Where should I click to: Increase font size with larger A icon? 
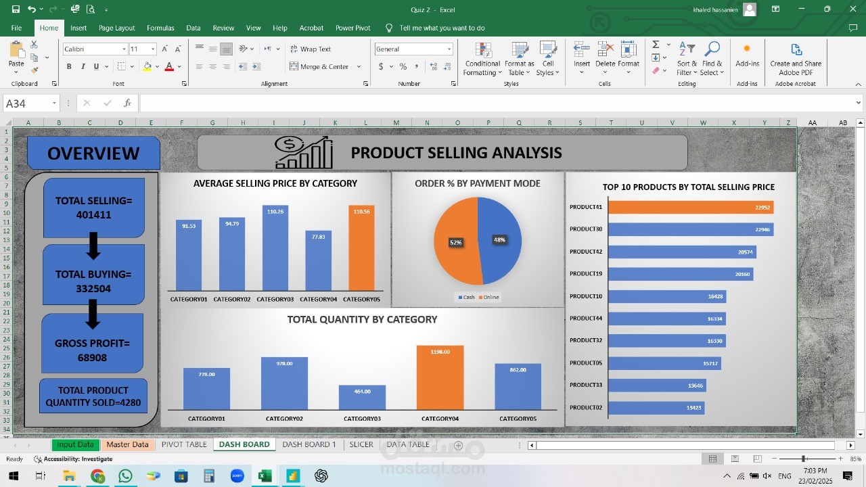click(164, 49)
